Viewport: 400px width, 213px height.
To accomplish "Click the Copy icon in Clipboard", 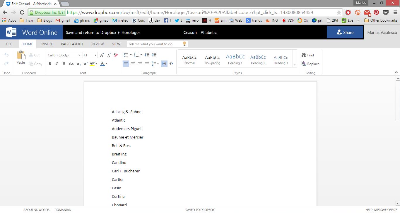I will 31,64.
